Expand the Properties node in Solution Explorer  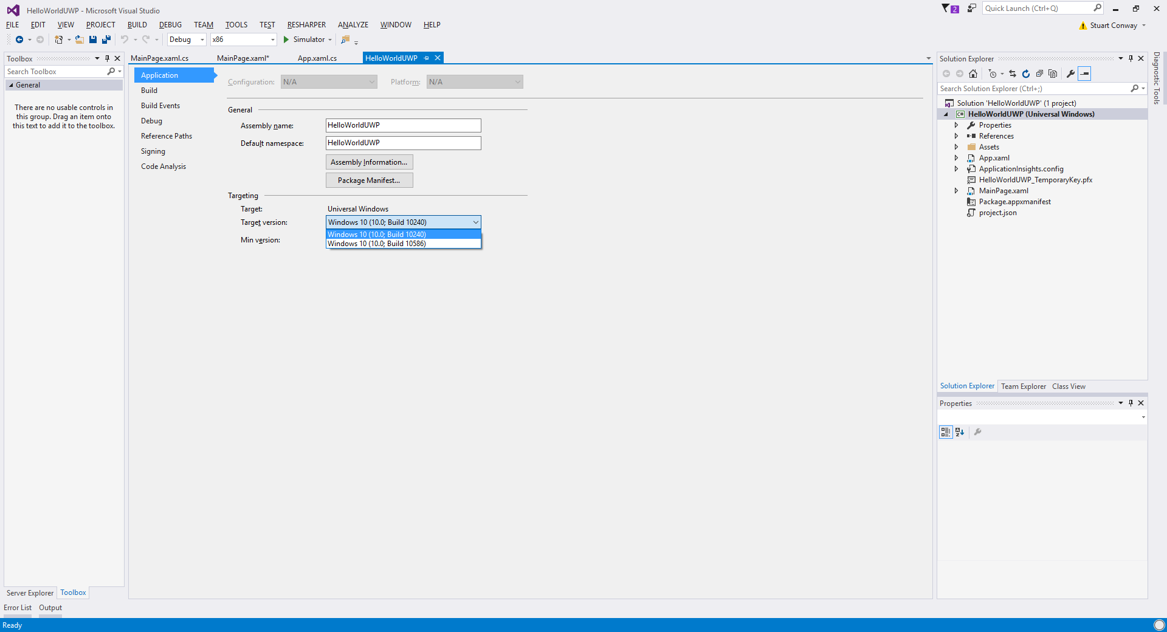click(956, 125)
